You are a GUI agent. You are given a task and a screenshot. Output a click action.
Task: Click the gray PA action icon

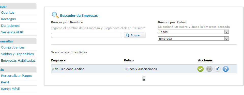tap(209, 69)
